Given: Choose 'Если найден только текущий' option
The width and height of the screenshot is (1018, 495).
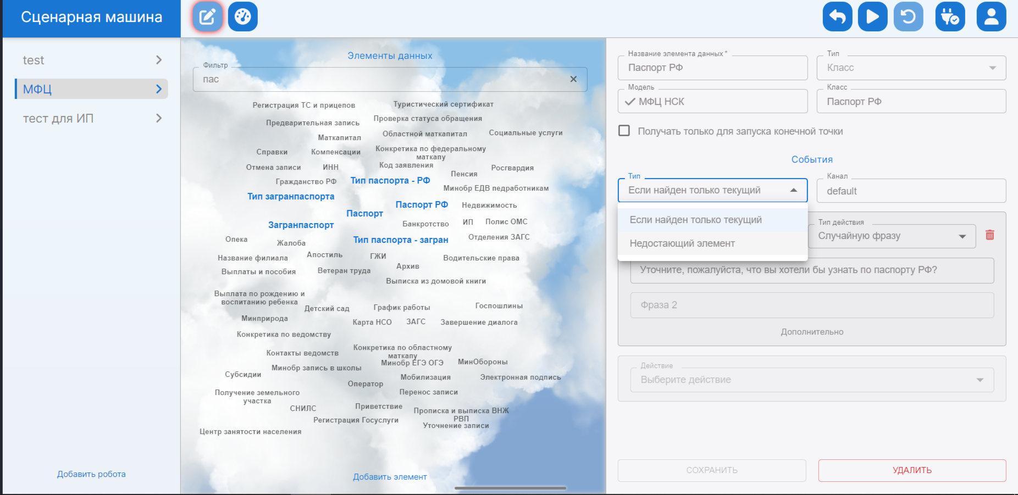Looking at the screenshot, I should pos(695,220).
